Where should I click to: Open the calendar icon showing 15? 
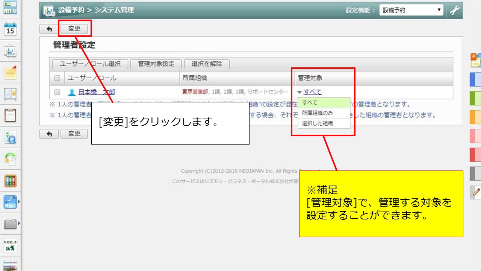coord(10,29)
